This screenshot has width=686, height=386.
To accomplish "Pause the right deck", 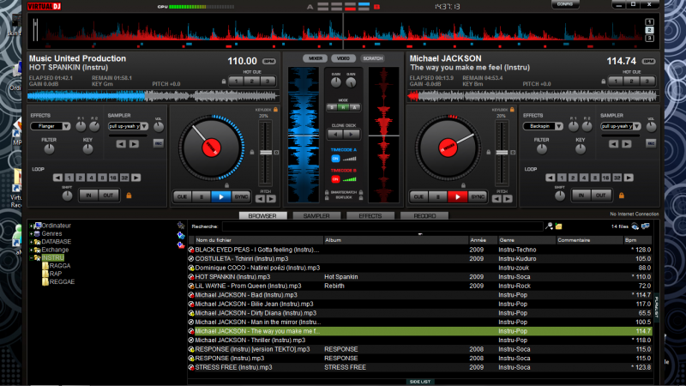I will click(438, 197).
